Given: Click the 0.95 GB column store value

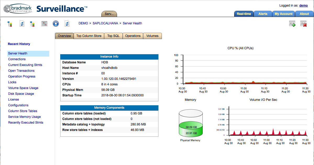Looking at the screenshot, I should [x=136, y=113].
